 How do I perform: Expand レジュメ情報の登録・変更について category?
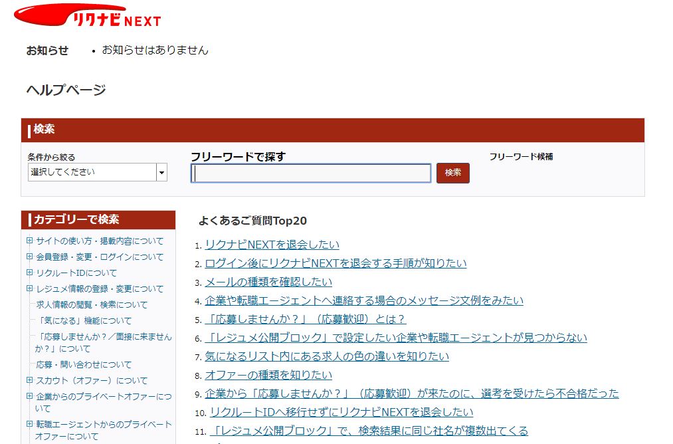tap(29, 288)
